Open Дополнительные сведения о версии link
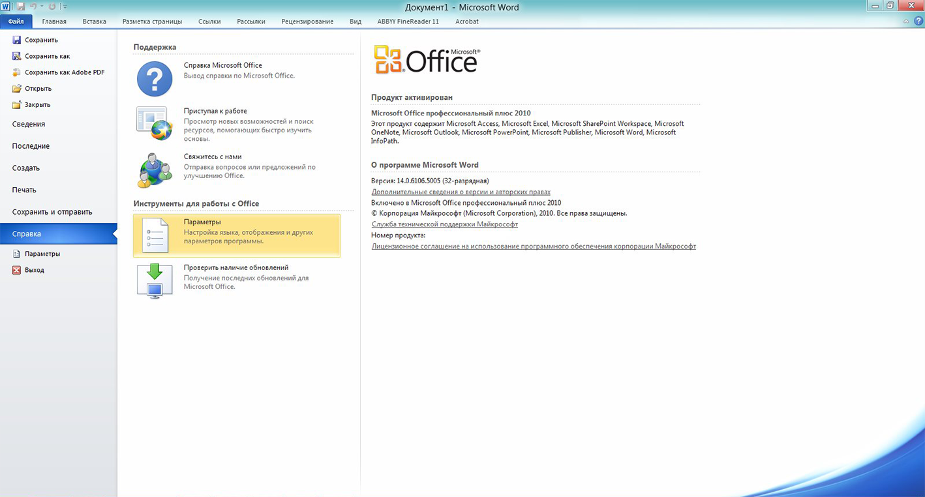The width and height of the screenshot is (925, 497). click(461, 192)
